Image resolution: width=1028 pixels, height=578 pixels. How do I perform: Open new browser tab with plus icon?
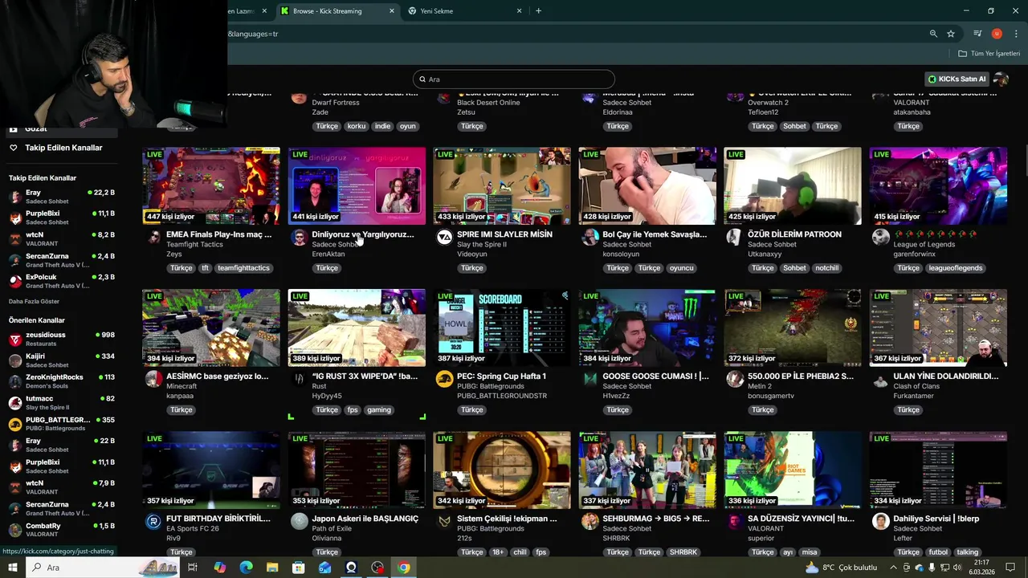538,10
